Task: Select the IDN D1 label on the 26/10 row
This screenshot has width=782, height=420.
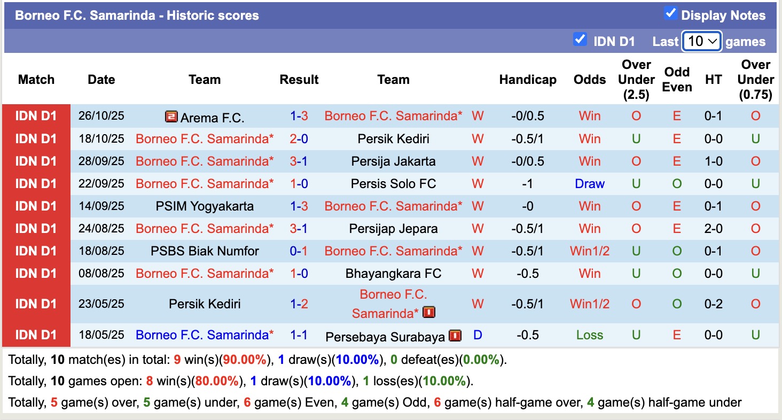Action: click(x=36, y=115)
